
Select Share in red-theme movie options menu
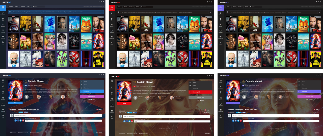click(x=200, y=82)
